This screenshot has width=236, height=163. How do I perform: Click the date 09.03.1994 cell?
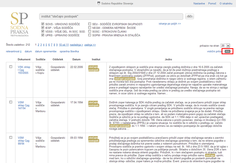pyautogui.click(x=76, y=138)
